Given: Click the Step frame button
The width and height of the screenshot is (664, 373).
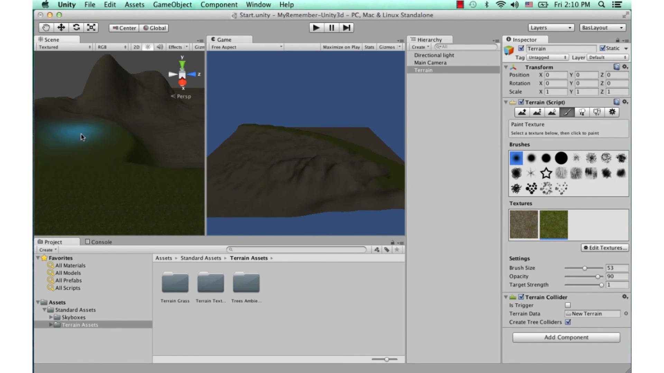Looking at the screenshot, I should tap(347, 28).
